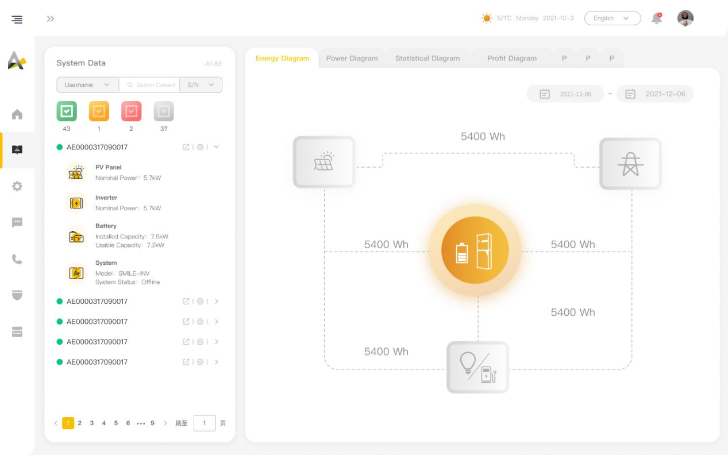Image resolution: width=728 pixels, height=455 pixels.
Task: Toggle the red status filter checkbox
Action: [131, 111]
